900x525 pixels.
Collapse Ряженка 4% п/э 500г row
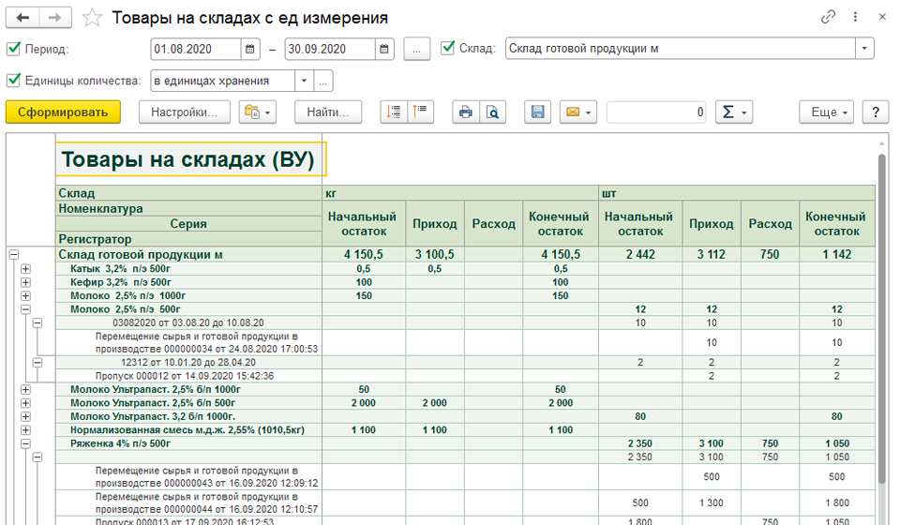pos(25,443)
